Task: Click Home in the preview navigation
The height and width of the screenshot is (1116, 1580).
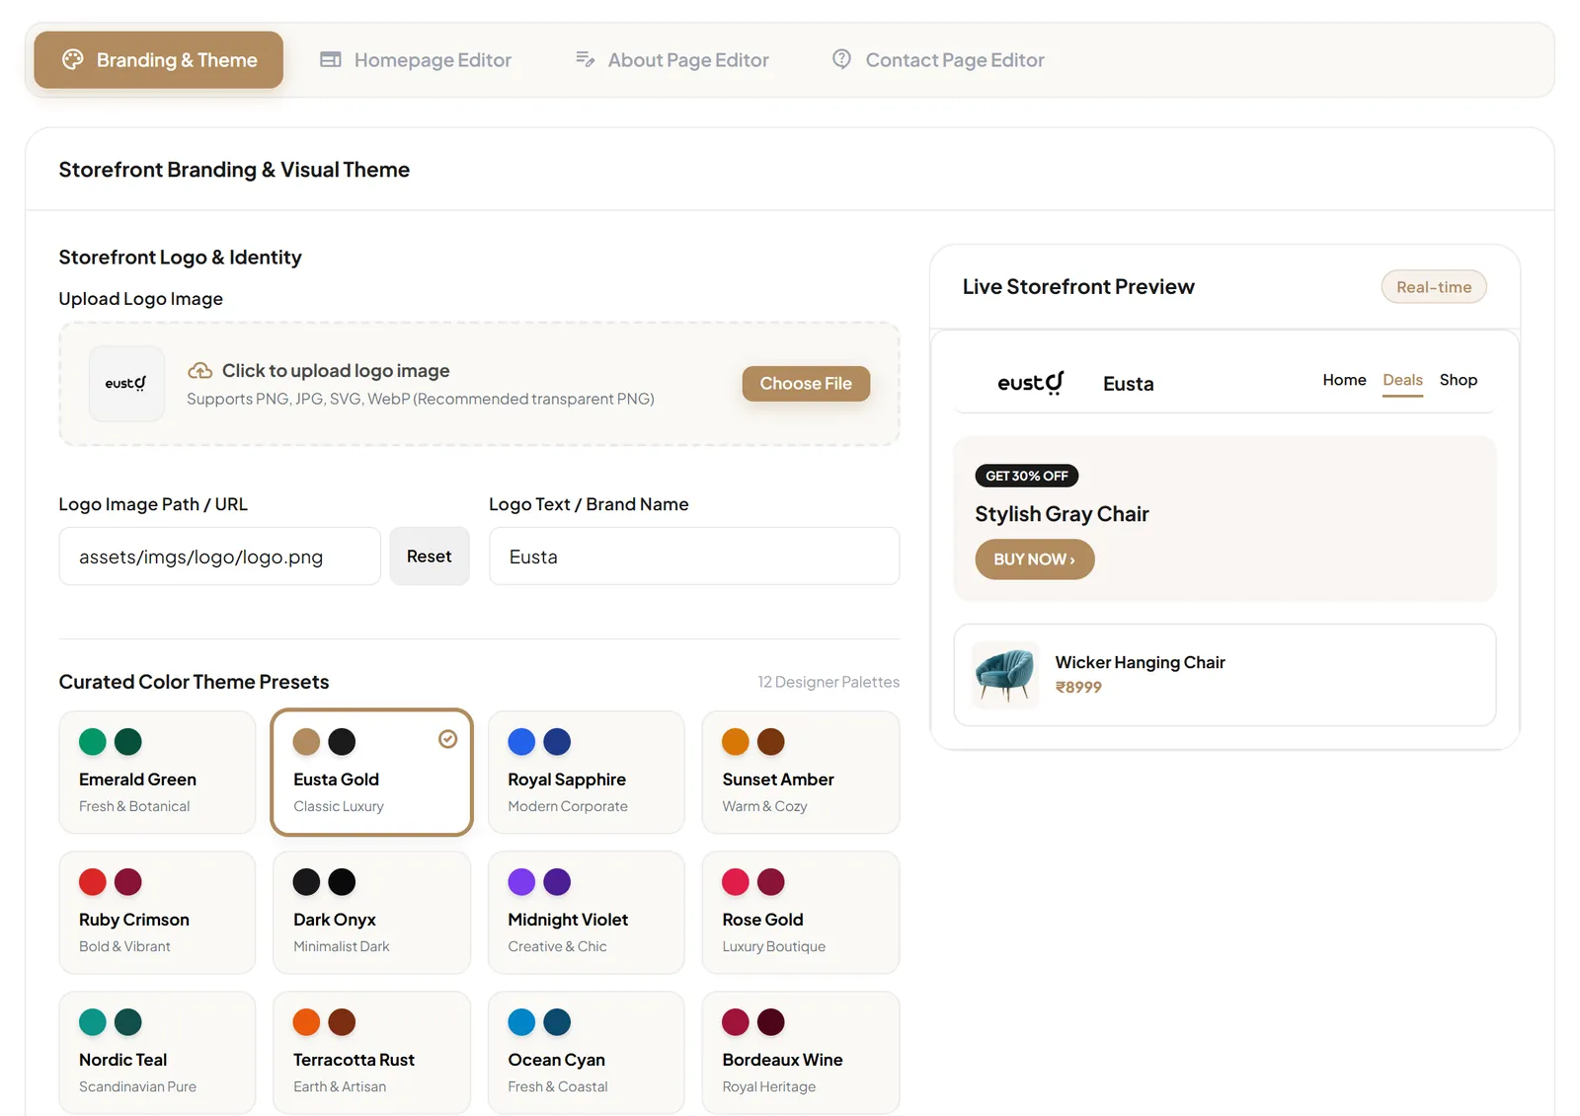Action: tap(1344, 380)
